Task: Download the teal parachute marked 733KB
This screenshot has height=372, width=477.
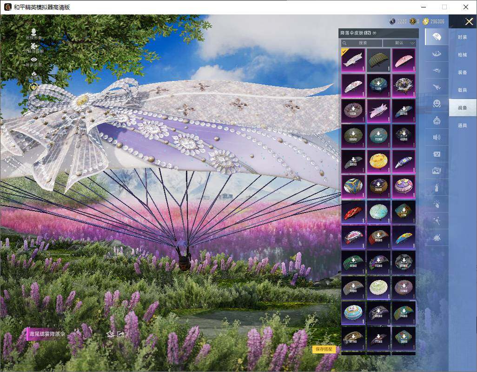Action: 378,136
